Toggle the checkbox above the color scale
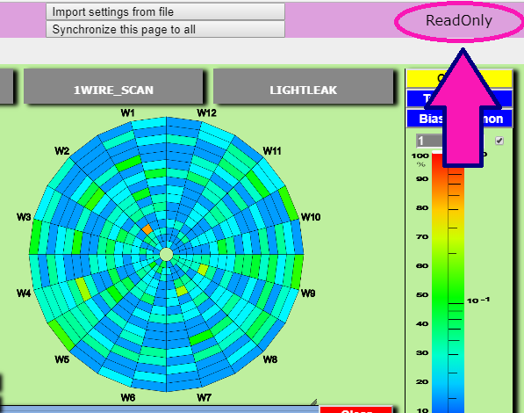Screen dimensions: 524x413 point(499,141)
